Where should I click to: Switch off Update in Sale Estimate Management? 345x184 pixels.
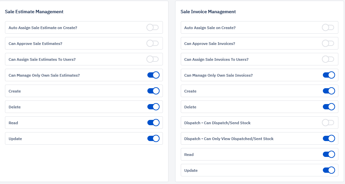[x=153, y=138]
